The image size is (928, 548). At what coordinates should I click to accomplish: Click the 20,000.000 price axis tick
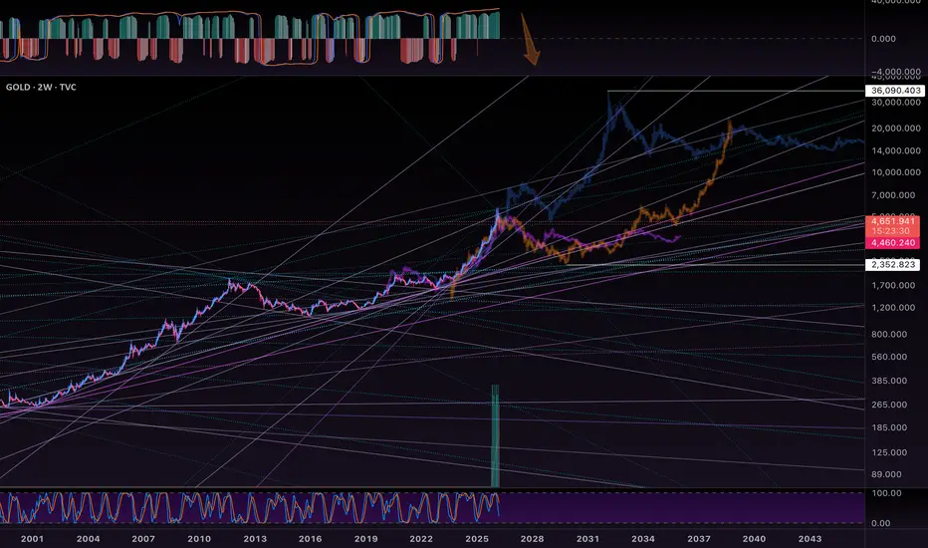tap(895, 128)
